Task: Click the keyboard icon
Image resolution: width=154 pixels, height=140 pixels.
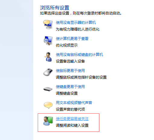Action: 48,89
